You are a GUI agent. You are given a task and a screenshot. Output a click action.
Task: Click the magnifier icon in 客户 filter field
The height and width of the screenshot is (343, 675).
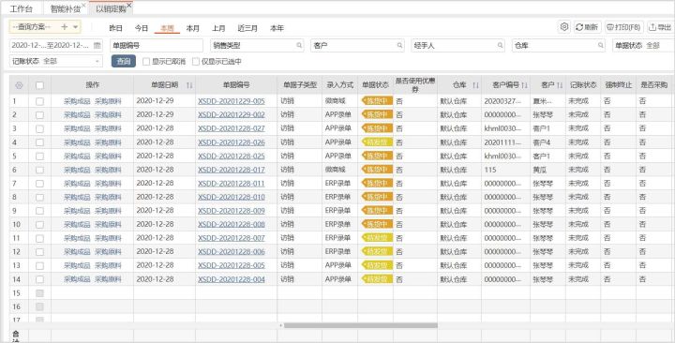pyautogui.click(x=399, y=45)
